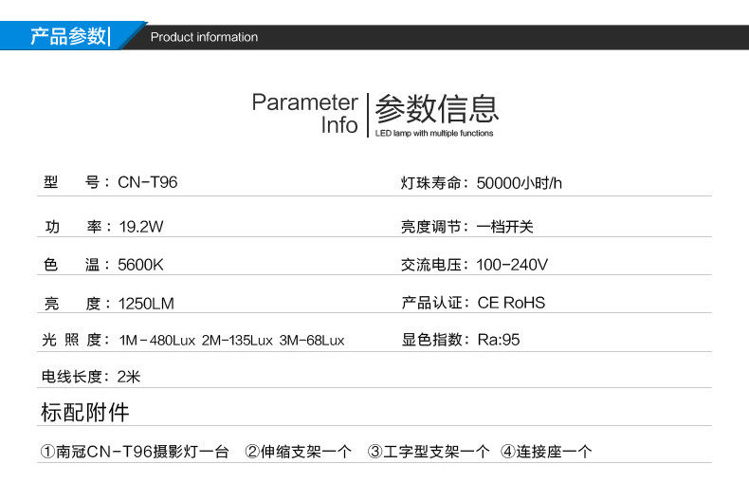The height and width of the screenshot is (483, 749).
Task: Select the lamp life value 50000小时/h
Action: tap(519, 183)
